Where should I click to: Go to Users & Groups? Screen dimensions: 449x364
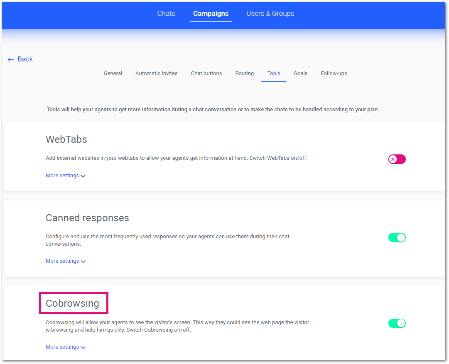coord(270,13)
